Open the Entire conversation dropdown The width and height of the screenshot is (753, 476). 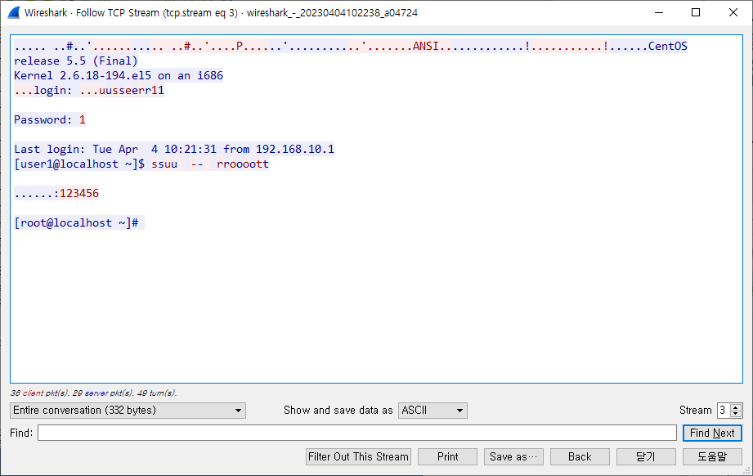click(128, 411)
